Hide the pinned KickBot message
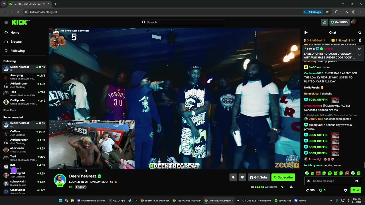 click(359, 49)
